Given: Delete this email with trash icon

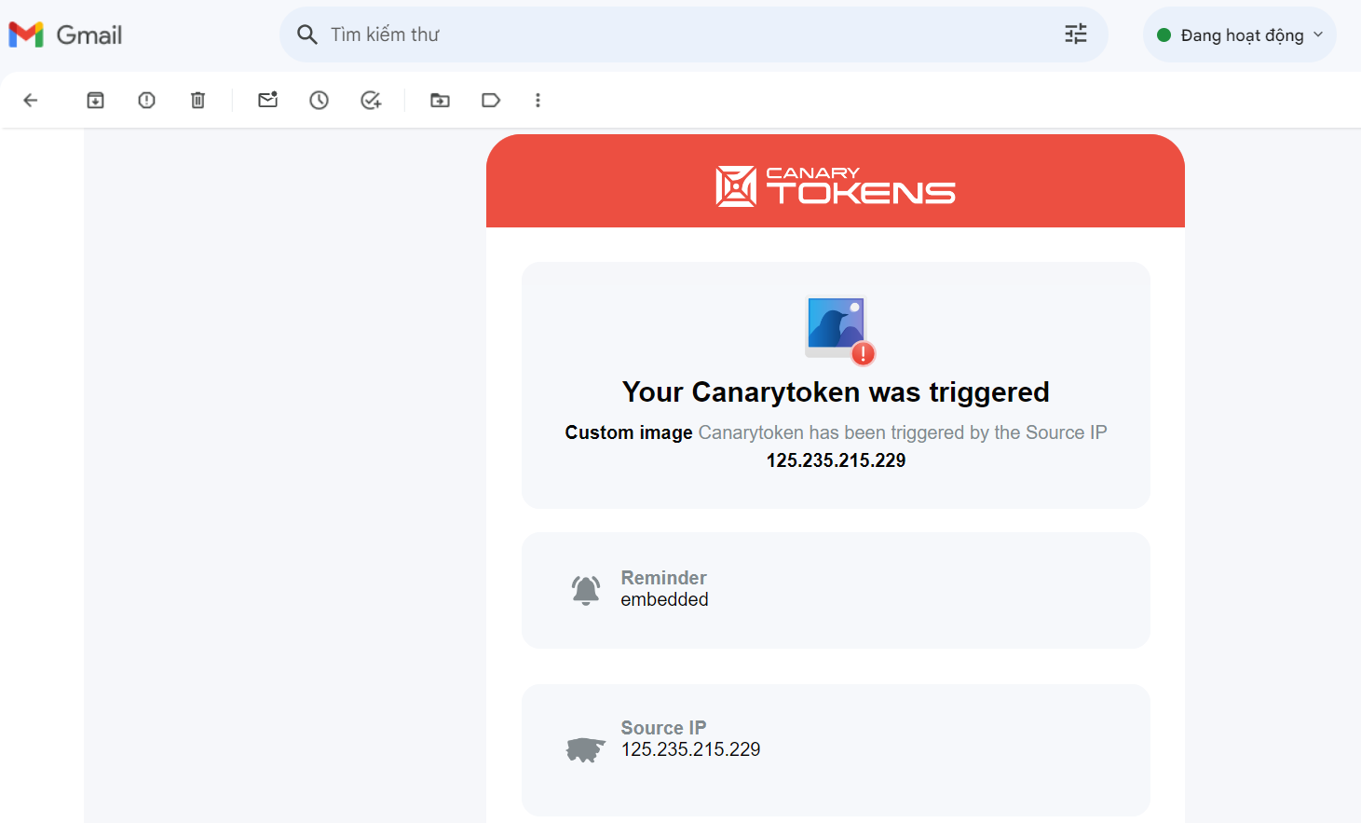Looking at the screenshot, I should point(197,100).
